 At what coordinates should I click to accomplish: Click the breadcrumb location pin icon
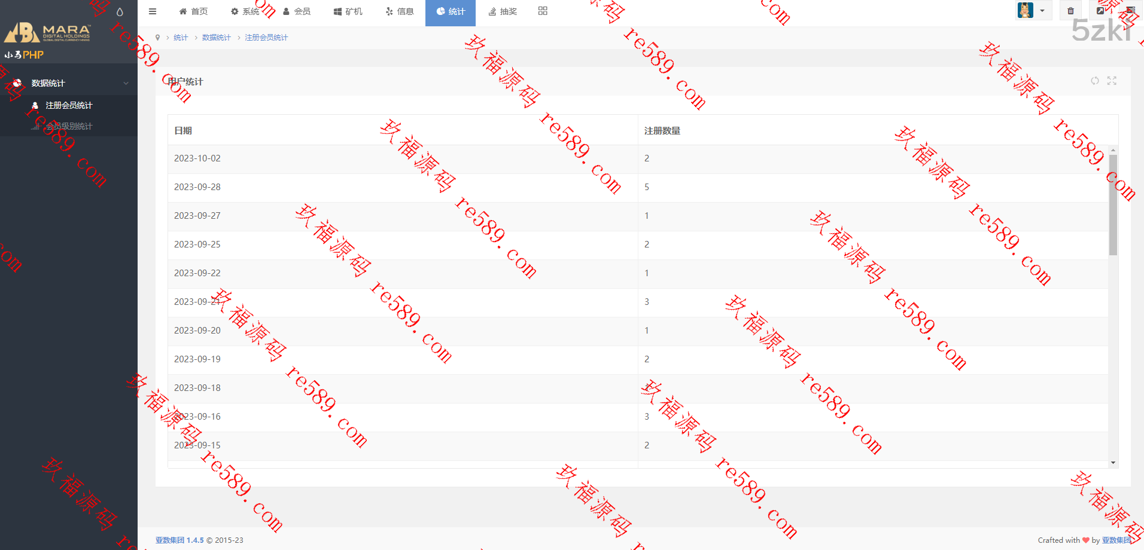tap(157, 38)
